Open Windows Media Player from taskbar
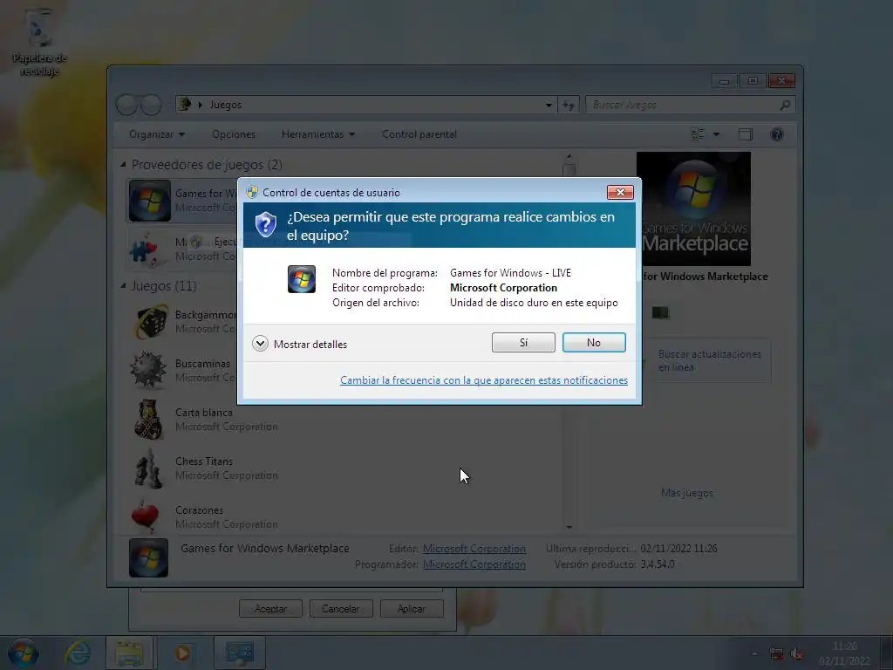The width and height of the screenshot is (893, 670). pyautogui.click(x=182, y=653)
